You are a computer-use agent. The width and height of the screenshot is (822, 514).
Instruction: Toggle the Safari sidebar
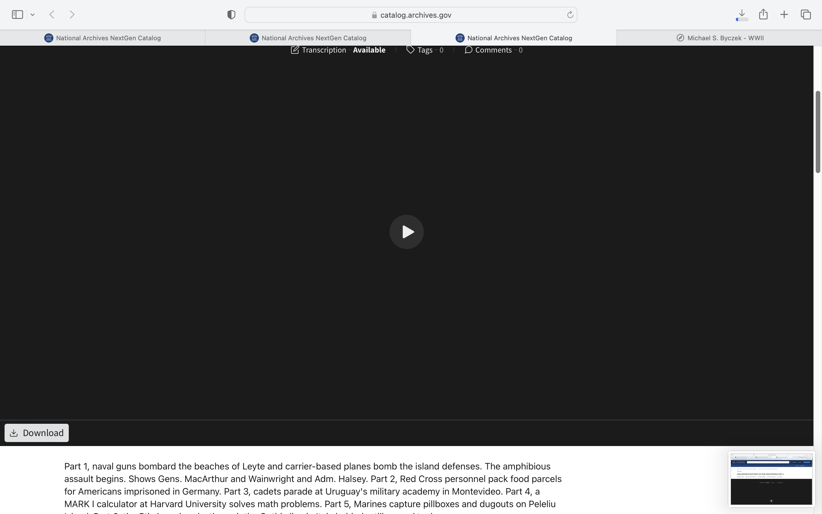click(x=17, y=15)
